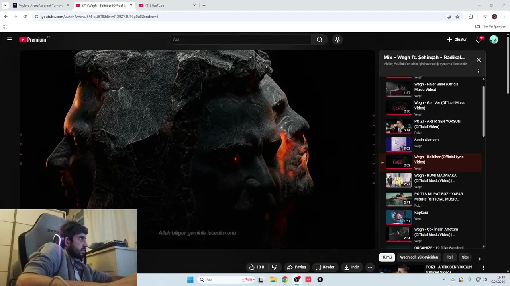Click the YouTube URL address bar
510x286 pixels.
click(239, 17)
